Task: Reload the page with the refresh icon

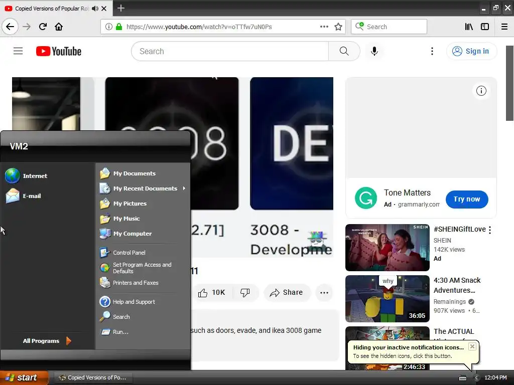Action: point(43,27)
